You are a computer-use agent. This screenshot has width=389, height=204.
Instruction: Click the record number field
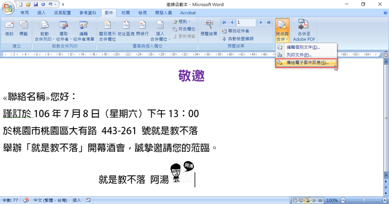click(246, 22)
